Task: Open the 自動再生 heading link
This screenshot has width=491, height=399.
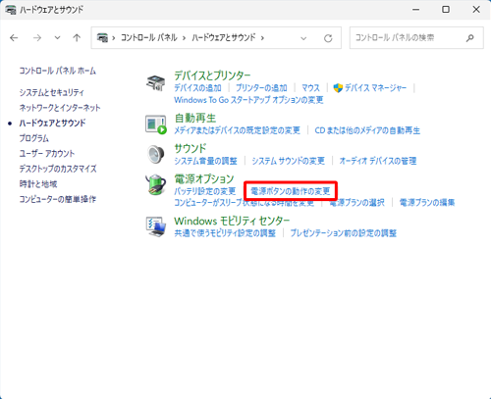Action: coord(195,118)
